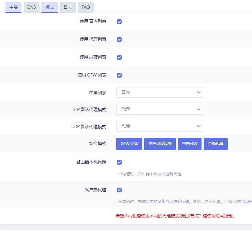Viewport: 252px width, 235px height.
Task: Open the DNS tab
Action: tap(32, 7)
